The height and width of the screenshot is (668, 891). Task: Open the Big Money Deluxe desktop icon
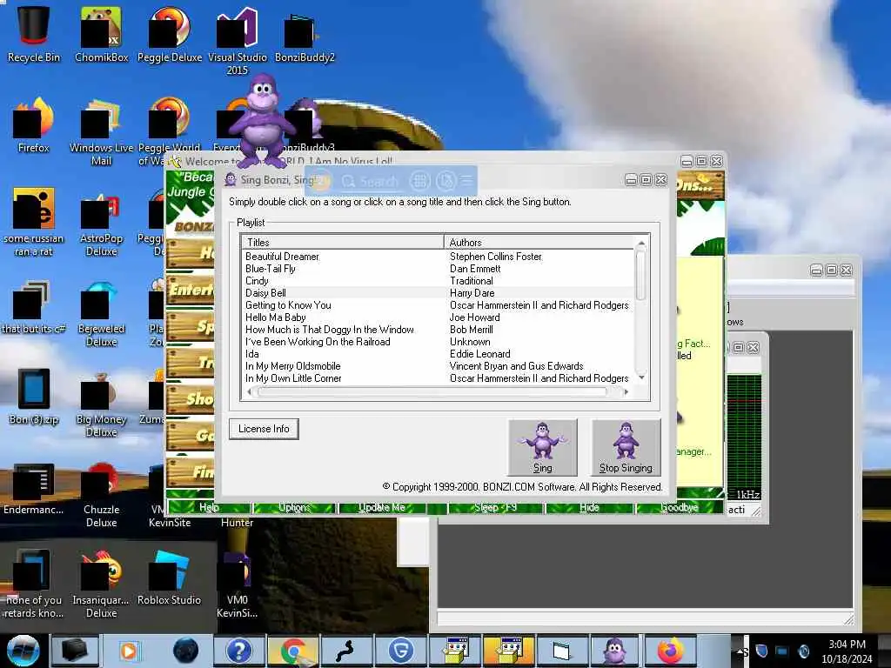[101, 404]
